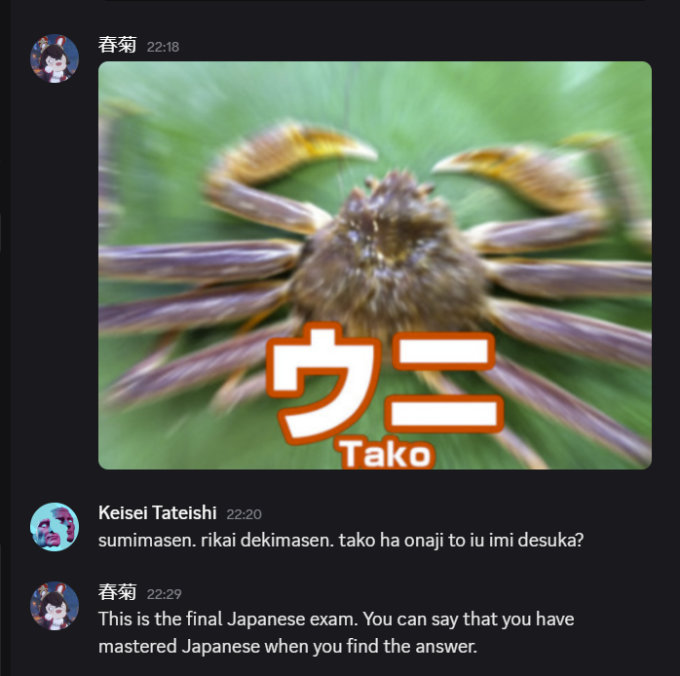Select the 'sumimasen. rikai dekimasen' message
This screenshot has width=680, height=676.
(x=341, y=541)
